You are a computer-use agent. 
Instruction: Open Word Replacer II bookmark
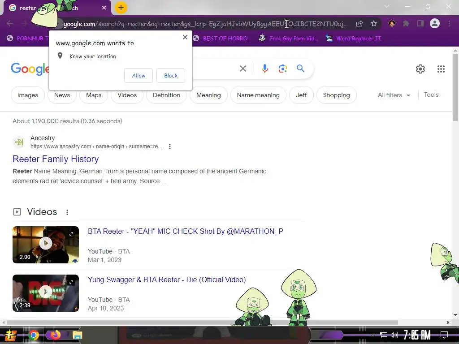click(x=354, y=39)
